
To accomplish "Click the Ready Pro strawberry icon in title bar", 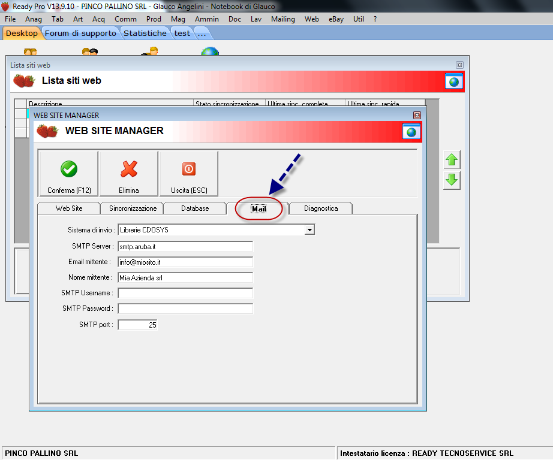I will 5,7.
